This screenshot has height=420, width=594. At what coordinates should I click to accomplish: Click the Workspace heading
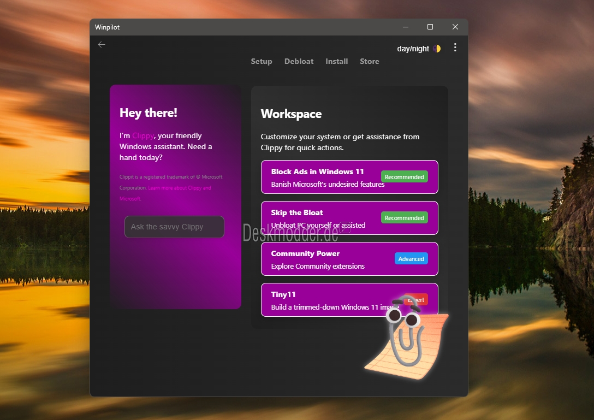pyautogui.click(x=292, y=114)
